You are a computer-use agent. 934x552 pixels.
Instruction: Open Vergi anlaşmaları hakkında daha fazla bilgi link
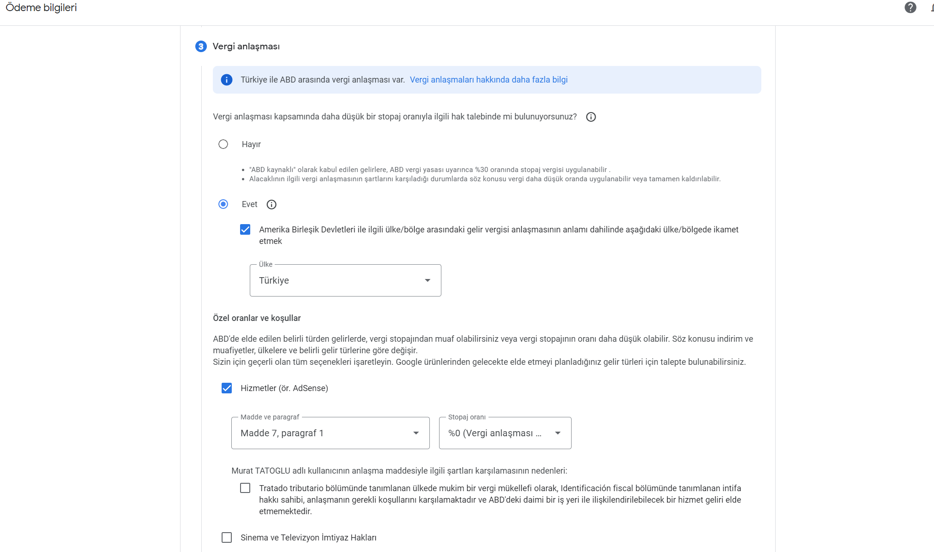488,80
